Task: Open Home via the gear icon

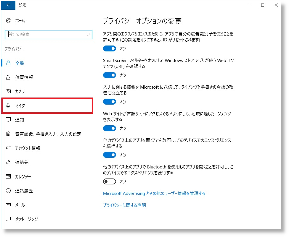Action: click(8, 21)
